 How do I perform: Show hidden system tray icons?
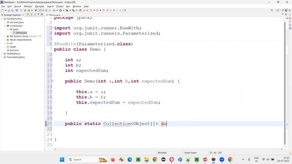coord(243,159)
